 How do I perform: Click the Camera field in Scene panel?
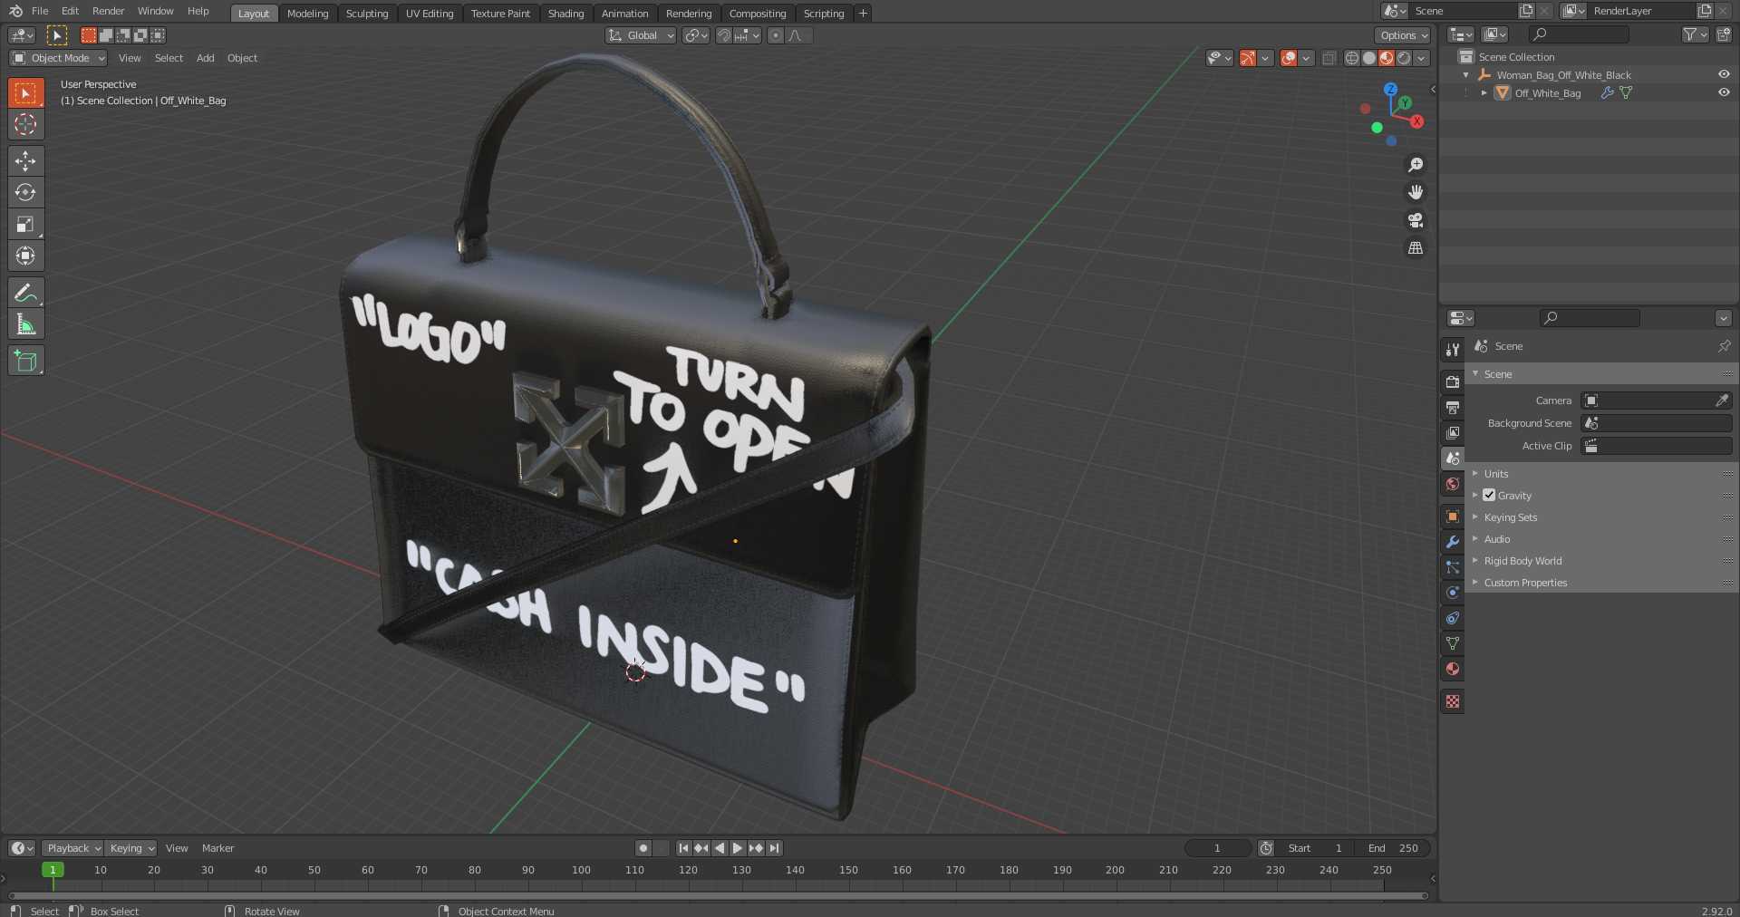[x=1657, y=401]
